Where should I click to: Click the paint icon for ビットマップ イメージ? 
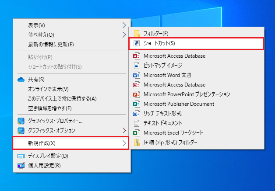click(x=136, y=66)
